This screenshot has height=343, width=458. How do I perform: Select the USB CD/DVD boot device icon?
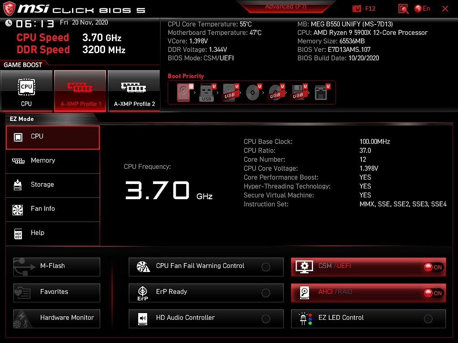click(276, 92)
